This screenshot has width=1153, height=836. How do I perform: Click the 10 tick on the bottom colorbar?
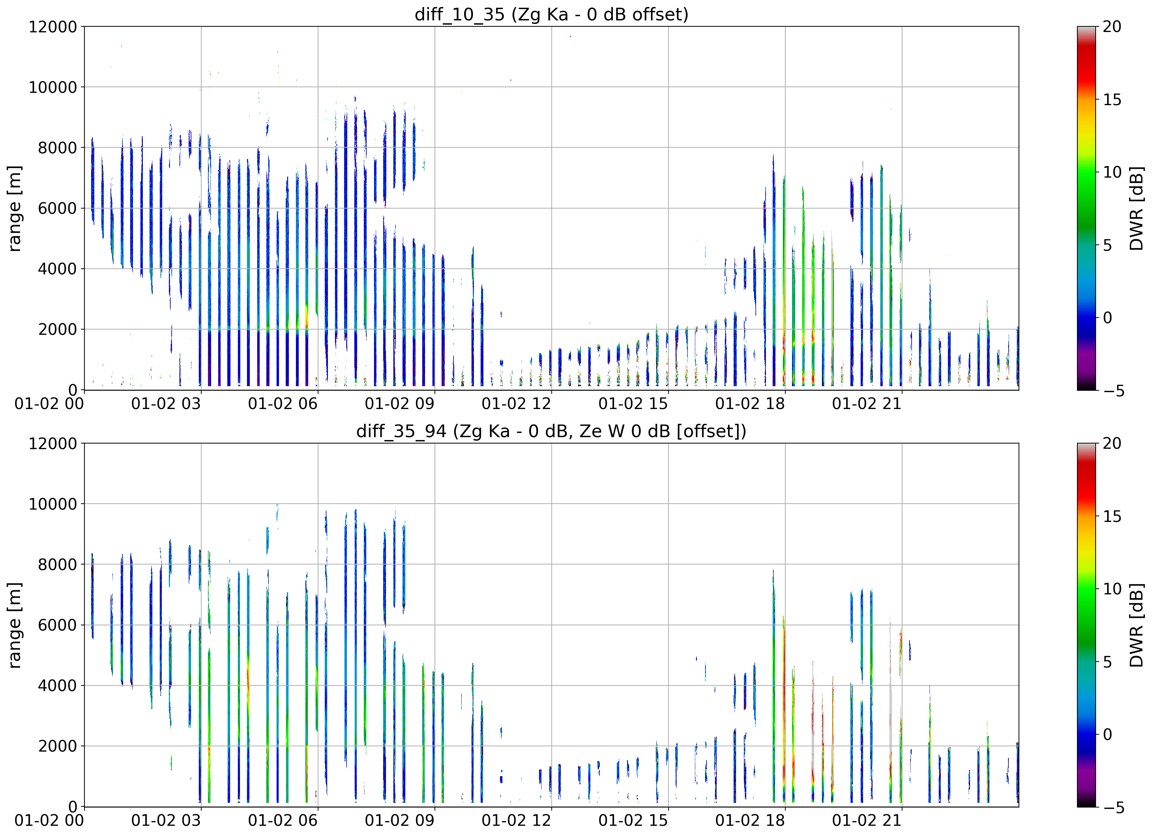(1112, 589)
